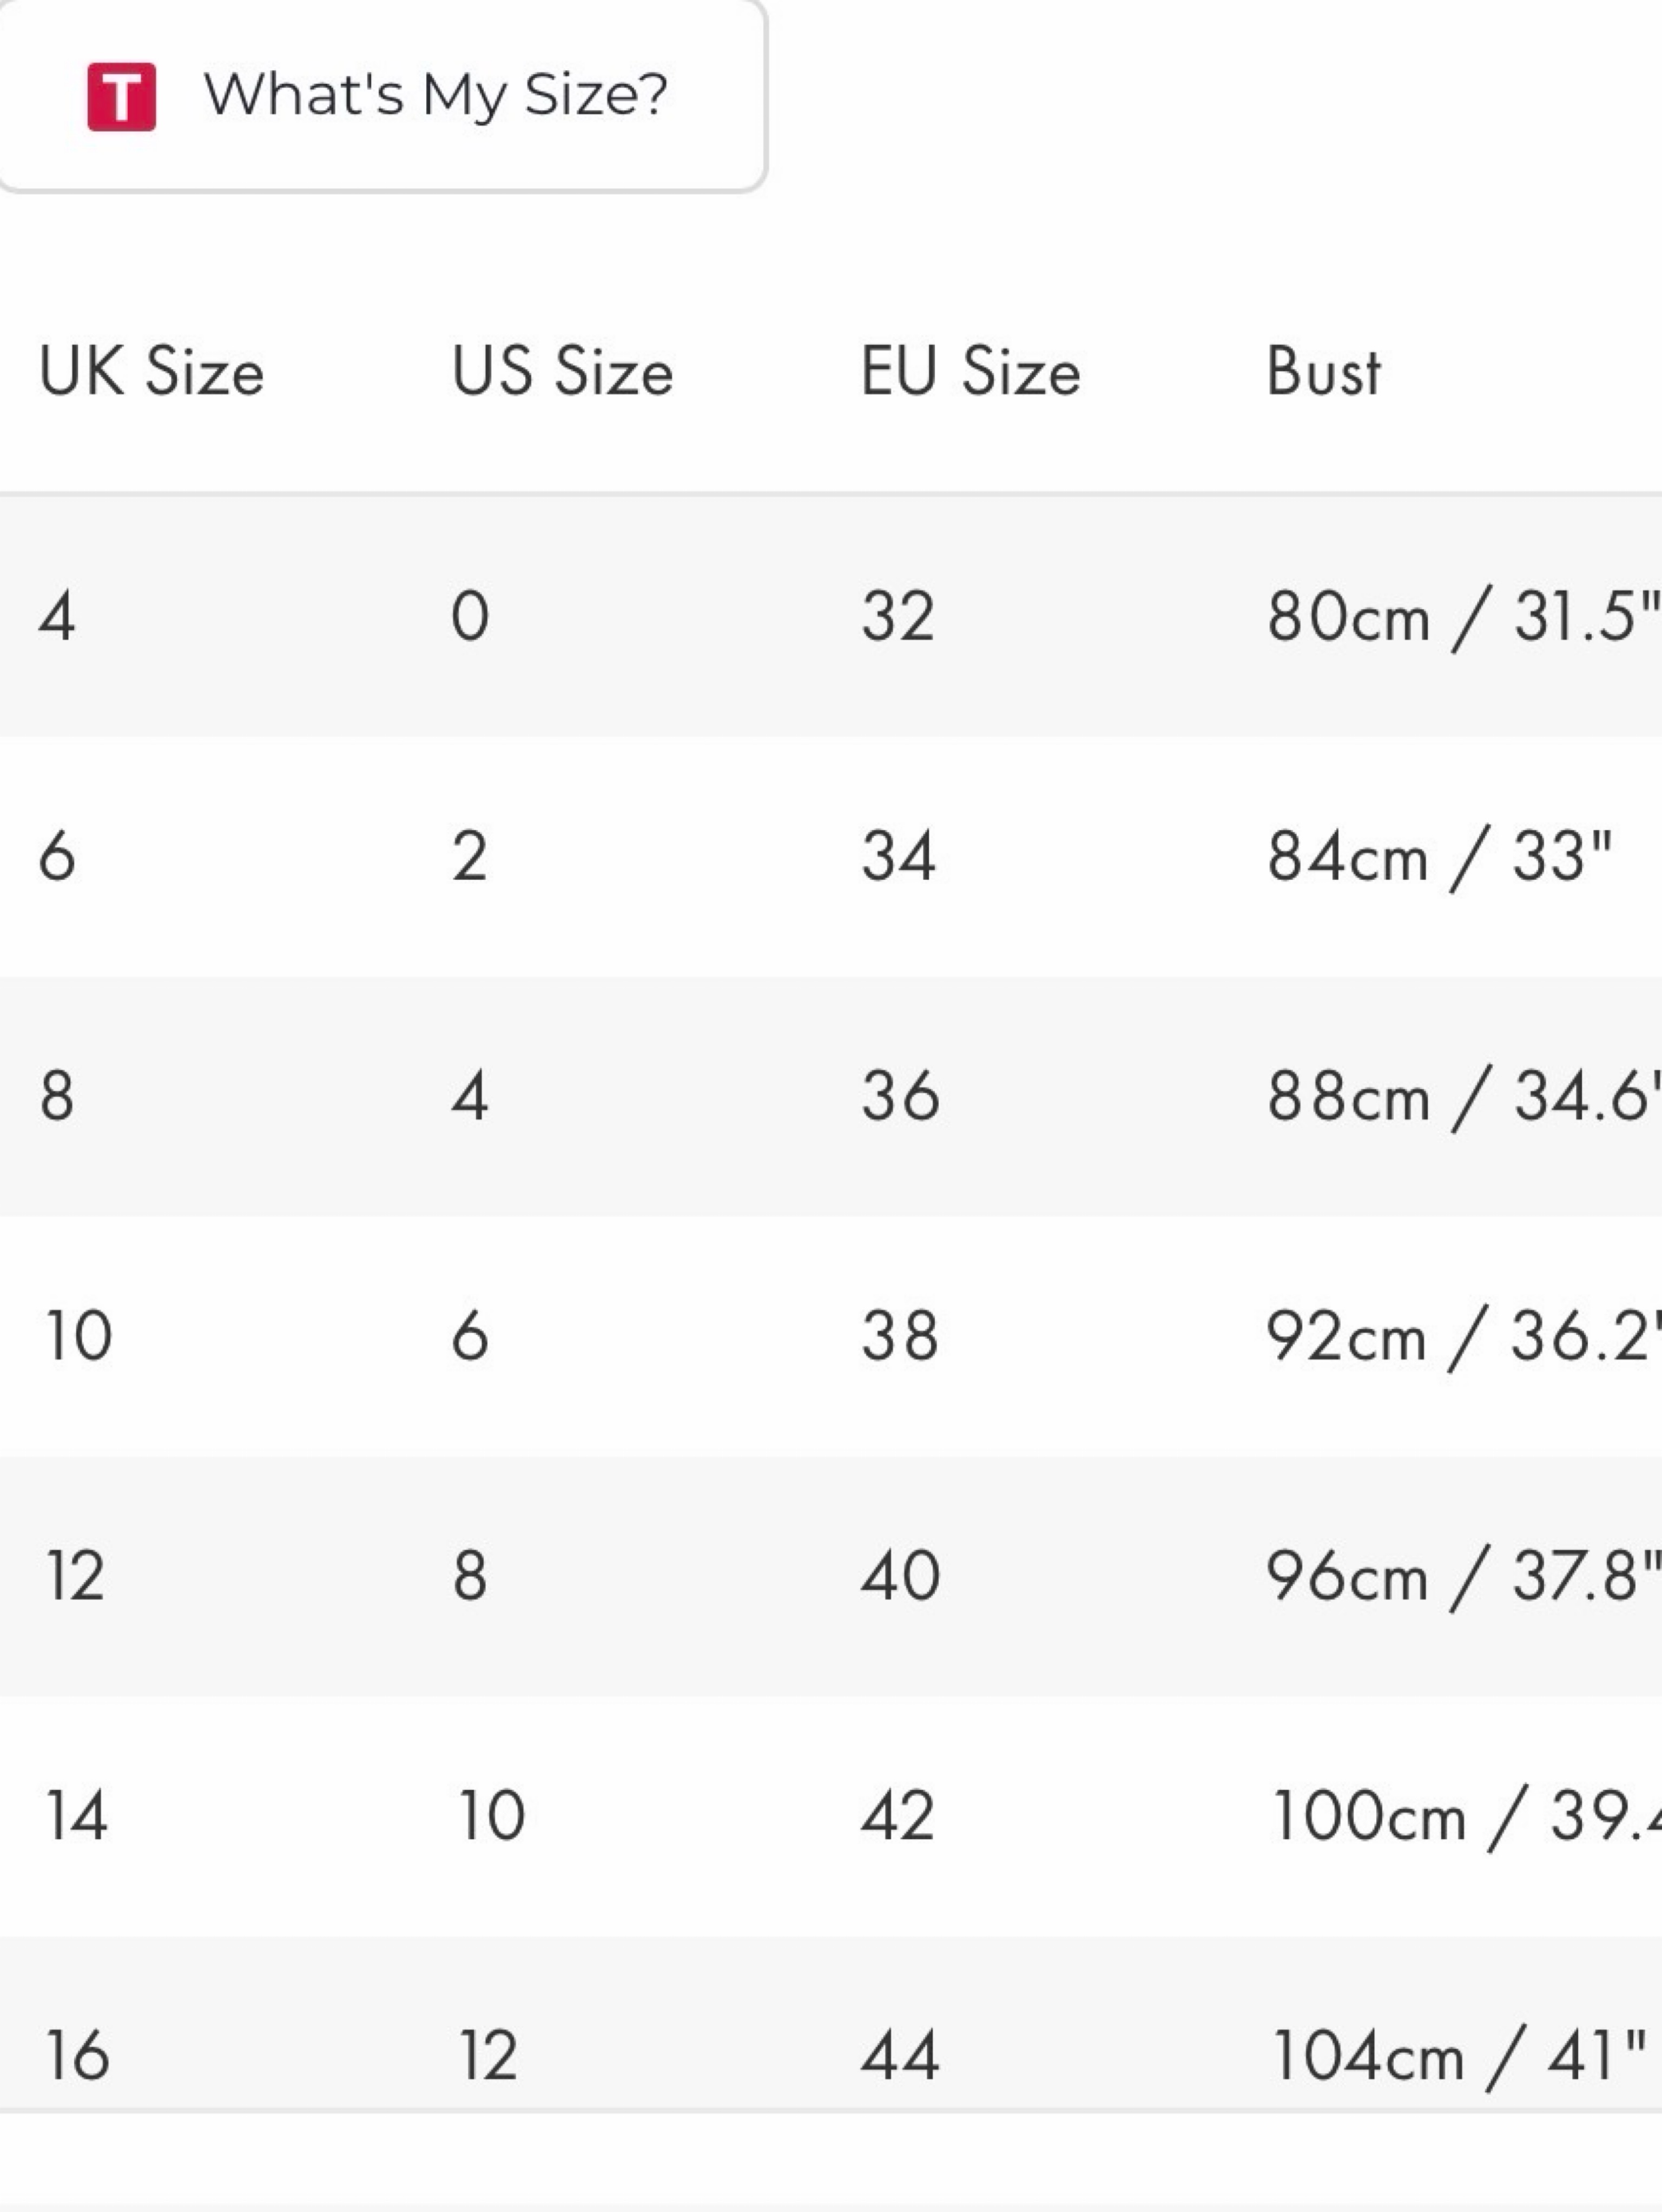The width and height of the screenshot is (1662, 2212).
Task: Click the 104cm / 41" bust value
Action: point(1458,2056)
